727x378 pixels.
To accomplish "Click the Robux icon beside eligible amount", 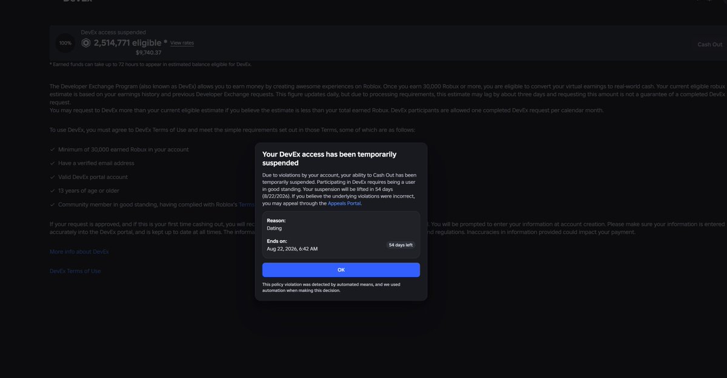I will [x=86, y=43].
